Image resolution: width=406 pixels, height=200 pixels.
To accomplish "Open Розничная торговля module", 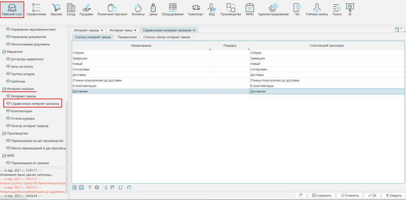I will tap(112, 9).
